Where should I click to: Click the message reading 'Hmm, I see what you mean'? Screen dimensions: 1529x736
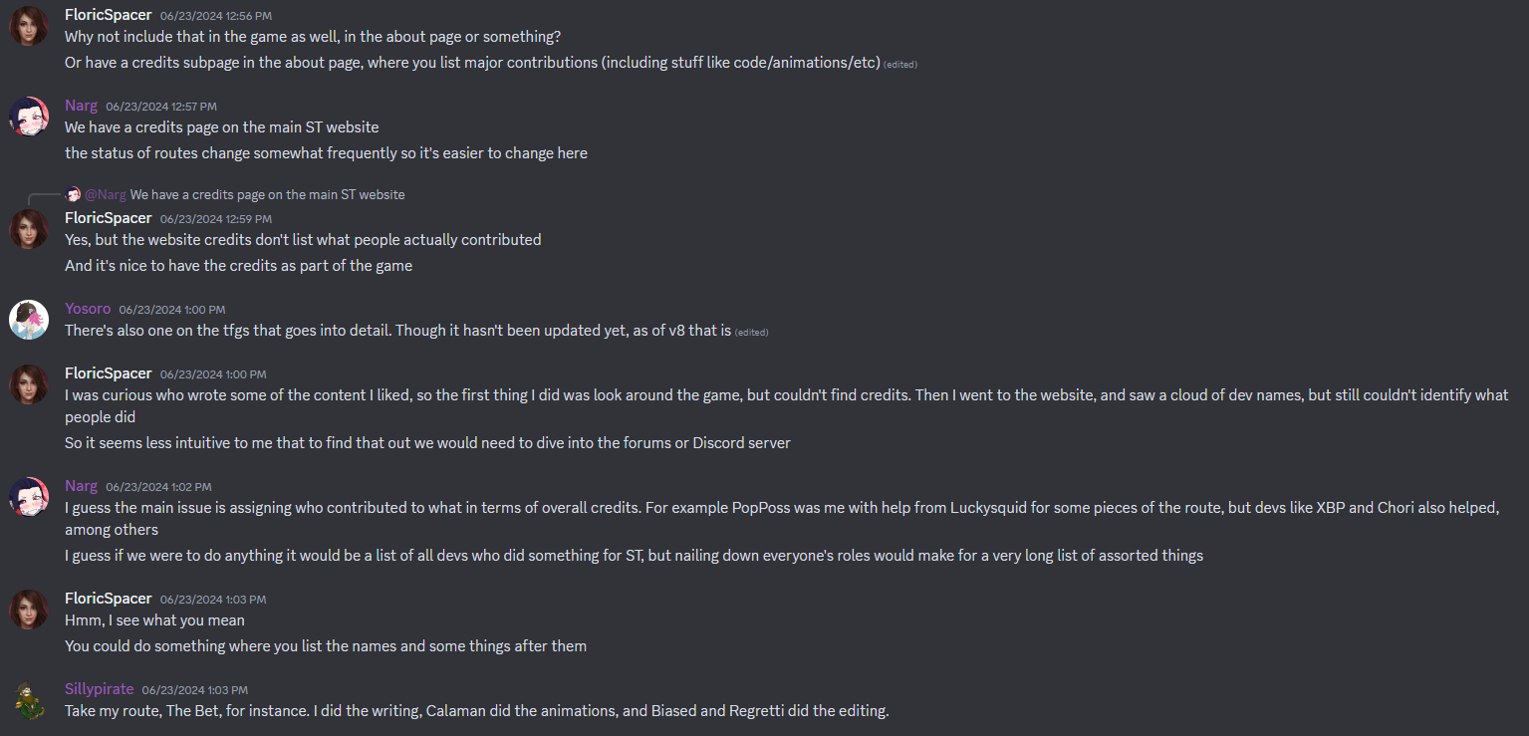[153, 619]
